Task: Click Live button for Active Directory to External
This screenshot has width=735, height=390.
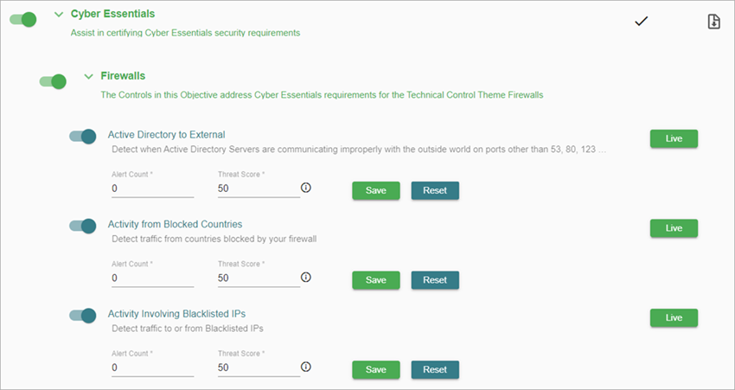Action: 674,138
